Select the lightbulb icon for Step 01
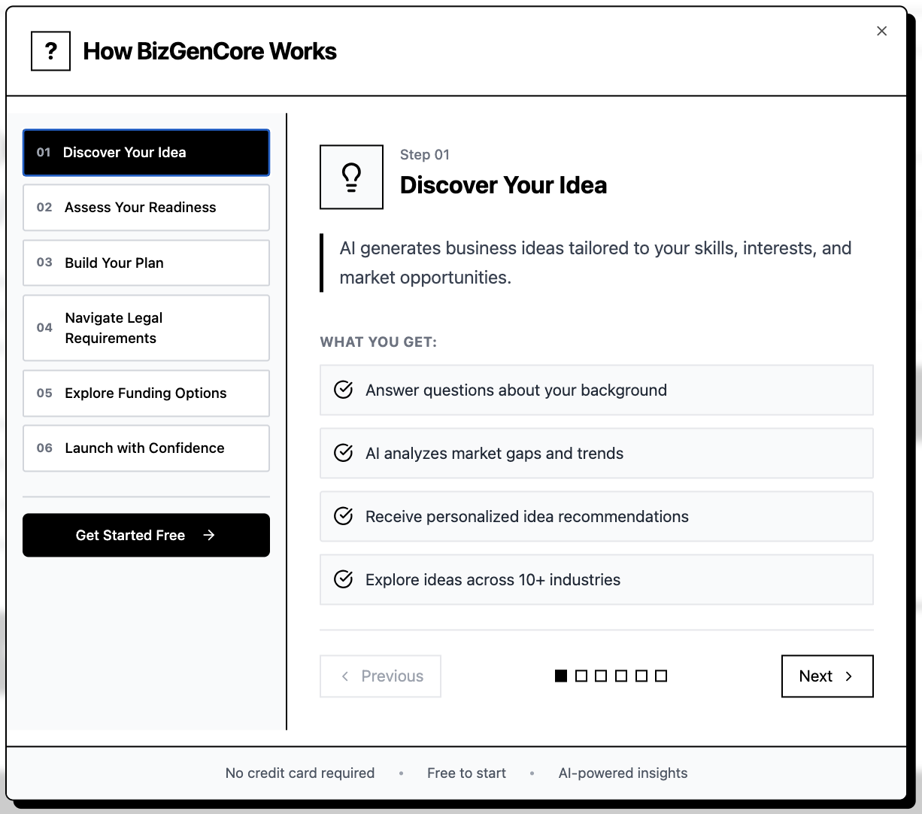 tap(350, 176)
